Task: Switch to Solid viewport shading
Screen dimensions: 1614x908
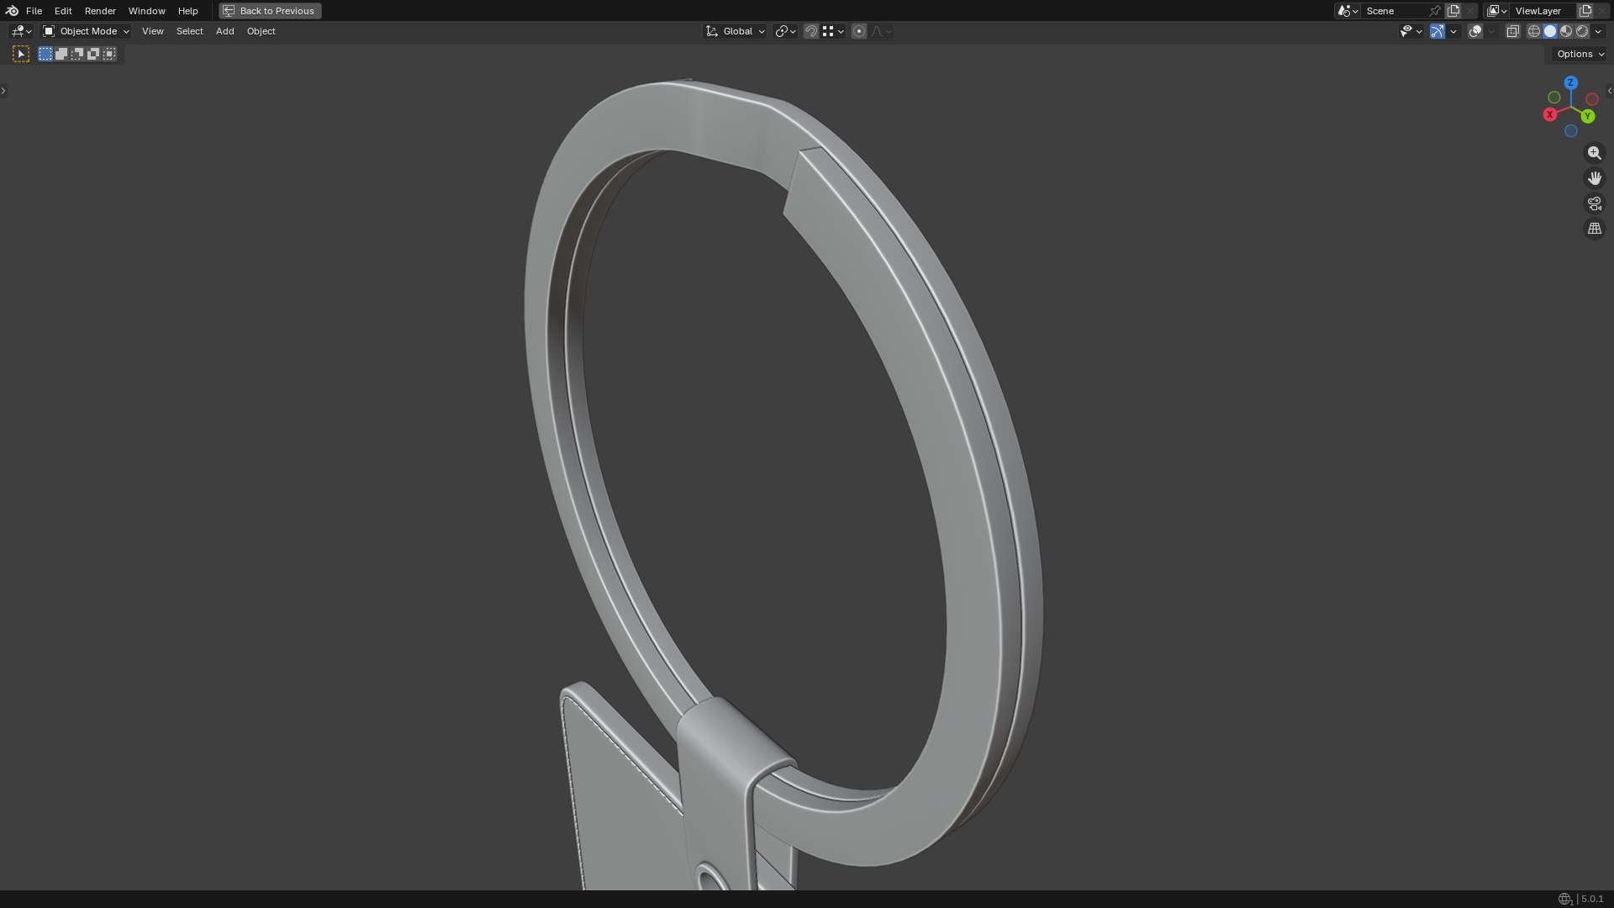Action: [x=1550, y=31]
